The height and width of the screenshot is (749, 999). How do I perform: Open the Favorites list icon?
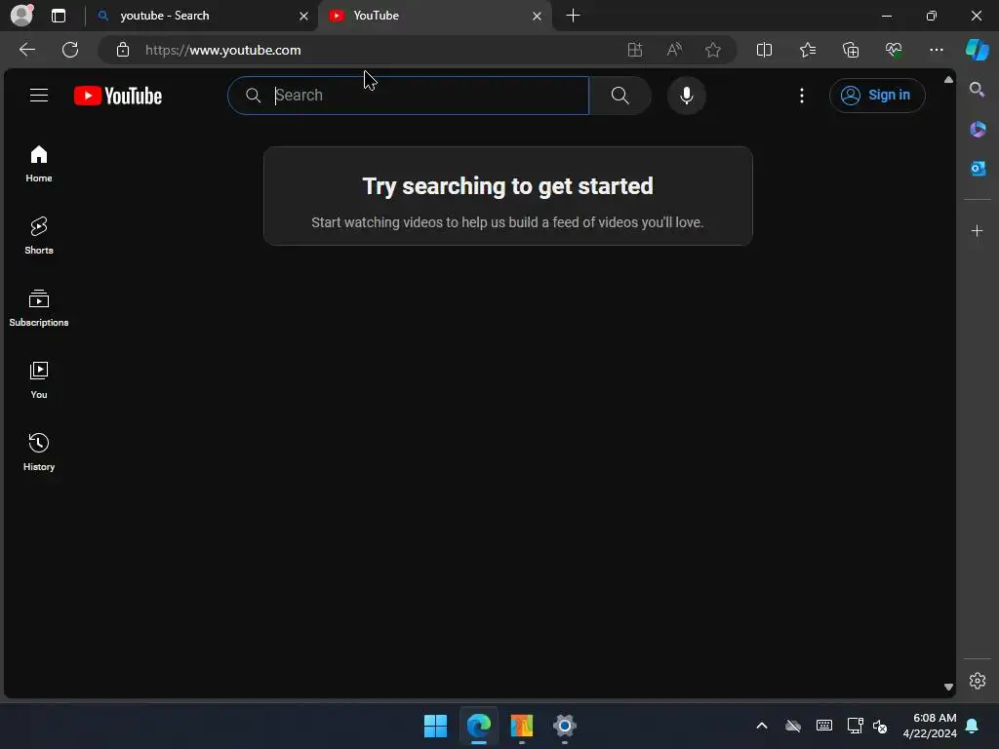click(x=807, y=51)
